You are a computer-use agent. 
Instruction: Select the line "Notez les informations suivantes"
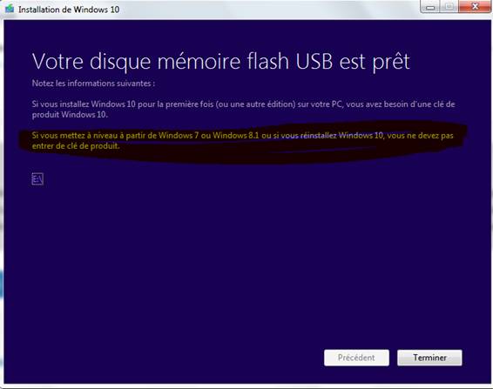(93, 84)
